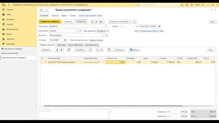Open the favorites star icon

pos(192,5)
